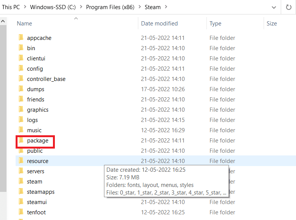Click the vertical scrollbar thumb
Screen dimensions: 296x220
[x=3, y=108]
